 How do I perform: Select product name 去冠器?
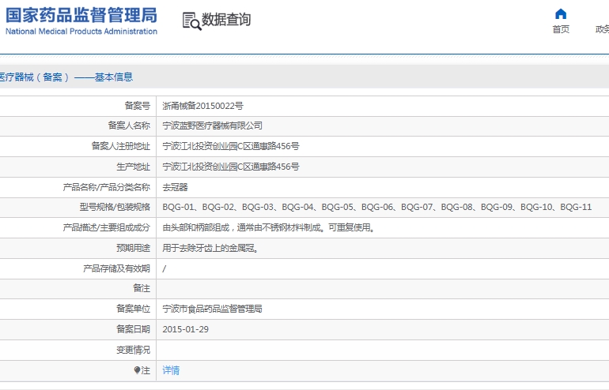pos(175,187)
